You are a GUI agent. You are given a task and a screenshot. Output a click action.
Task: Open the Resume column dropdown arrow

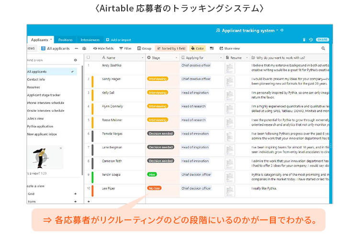(x=247, y=58)
